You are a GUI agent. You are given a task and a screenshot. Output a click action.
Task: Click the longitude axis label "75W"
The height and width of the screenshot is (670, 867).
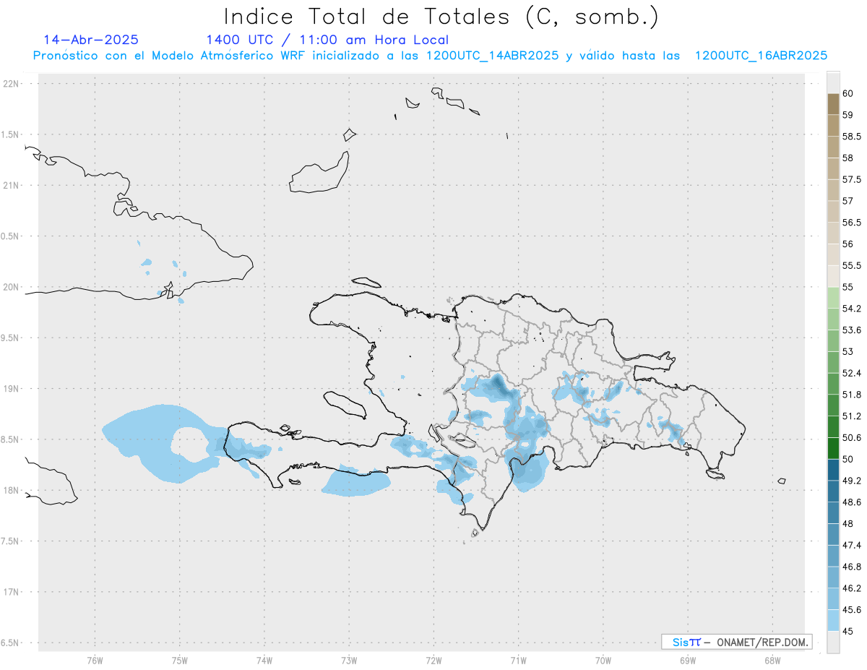pos(180,660)
